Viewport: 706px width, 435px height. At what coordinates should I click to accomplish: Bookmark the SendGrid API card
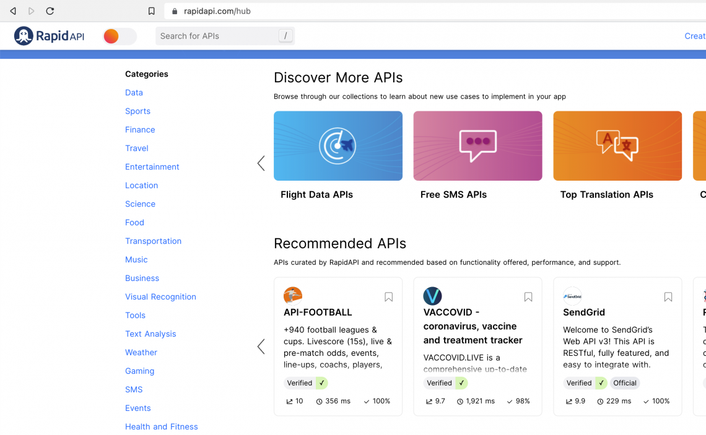668,297
